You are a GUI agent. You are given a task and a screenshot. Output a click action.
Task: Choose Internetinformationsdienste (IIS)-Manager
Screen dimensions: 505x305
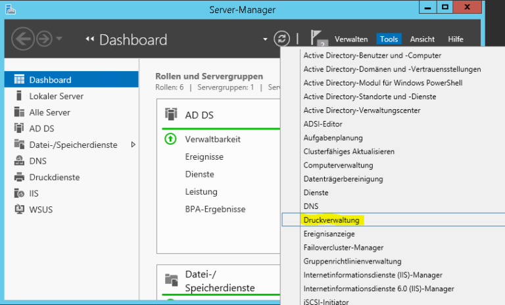[x=373, y=275]
